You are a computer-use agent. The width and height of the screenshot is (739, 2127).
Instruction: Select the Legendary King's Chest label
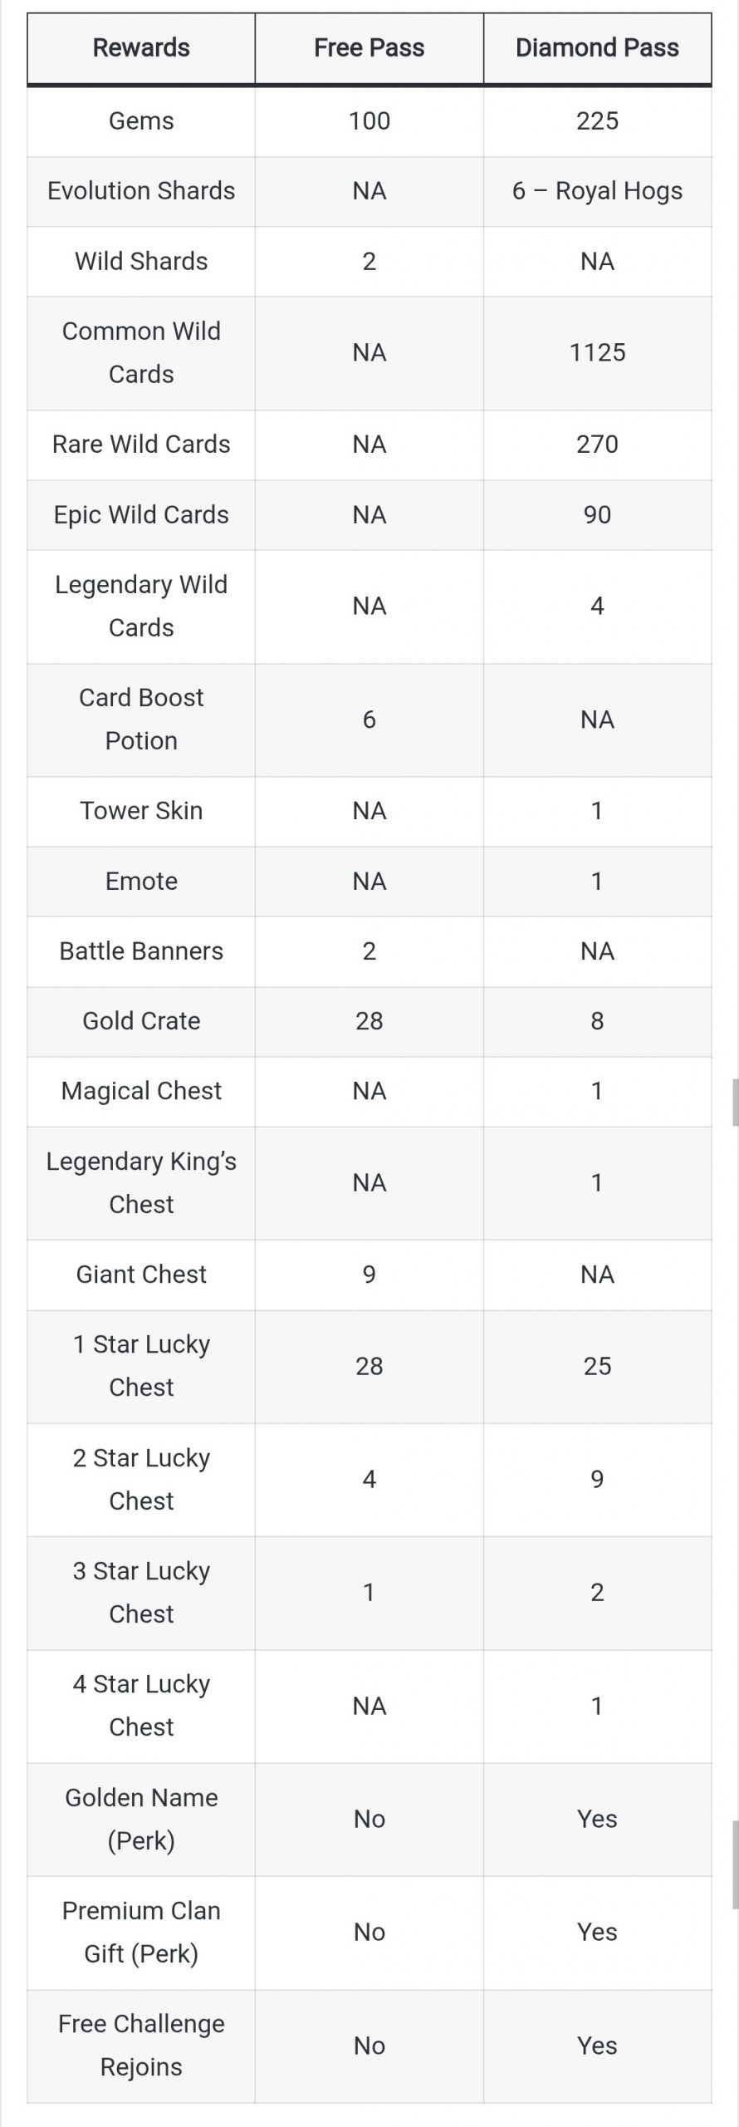click(141, 1182)
